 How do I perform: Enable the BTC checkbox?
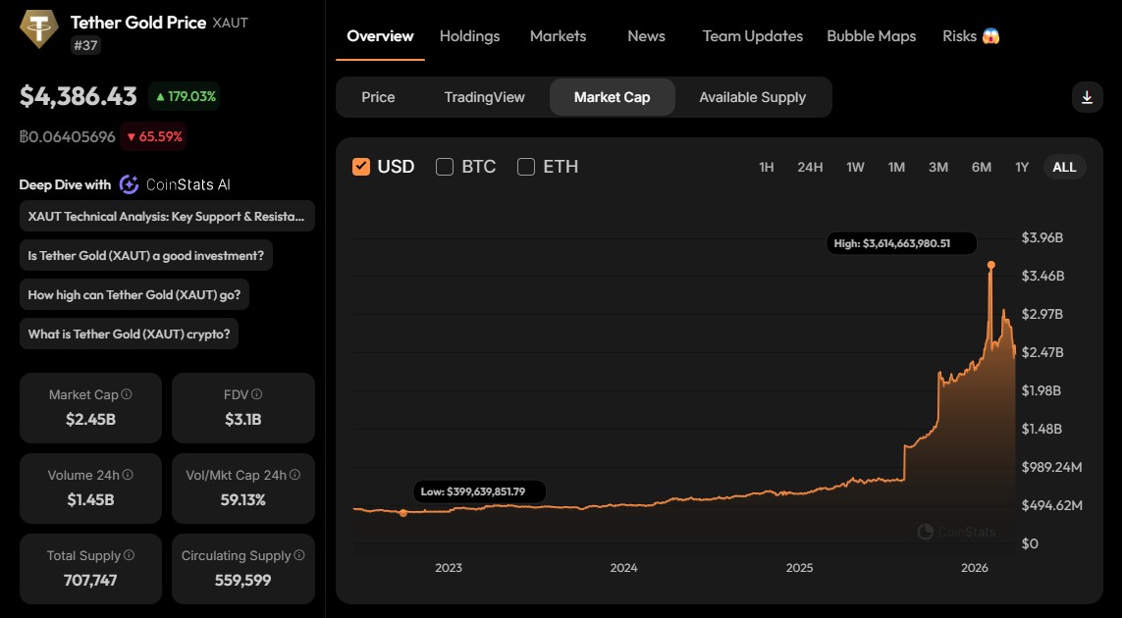445,167
